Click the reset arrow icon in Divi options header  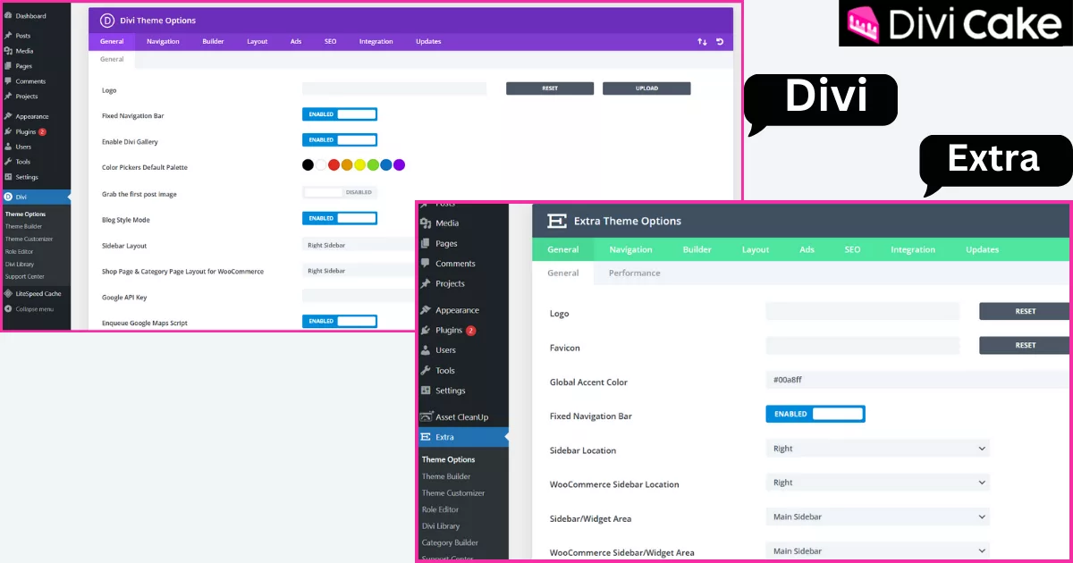tap(720, 41)
